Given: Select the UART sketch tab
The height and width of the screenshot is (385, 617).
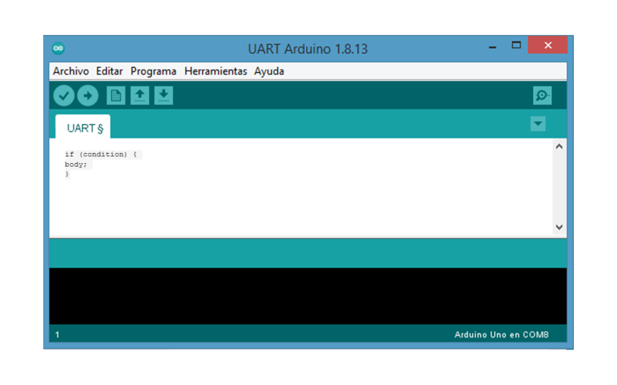Looking at the screenshot, I should [x=83, y=127].
